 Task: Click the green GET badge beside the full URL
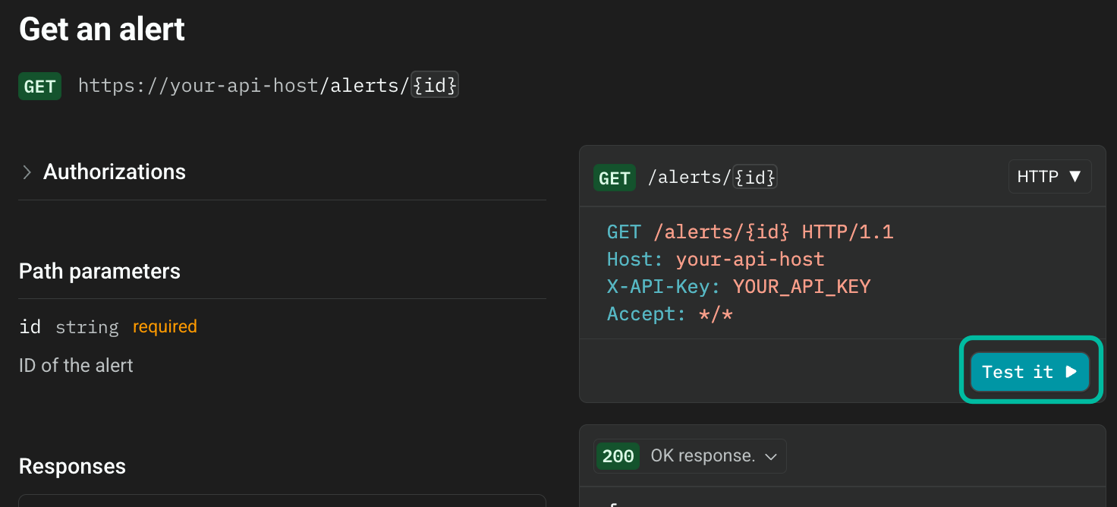click(x=39, y=87)
